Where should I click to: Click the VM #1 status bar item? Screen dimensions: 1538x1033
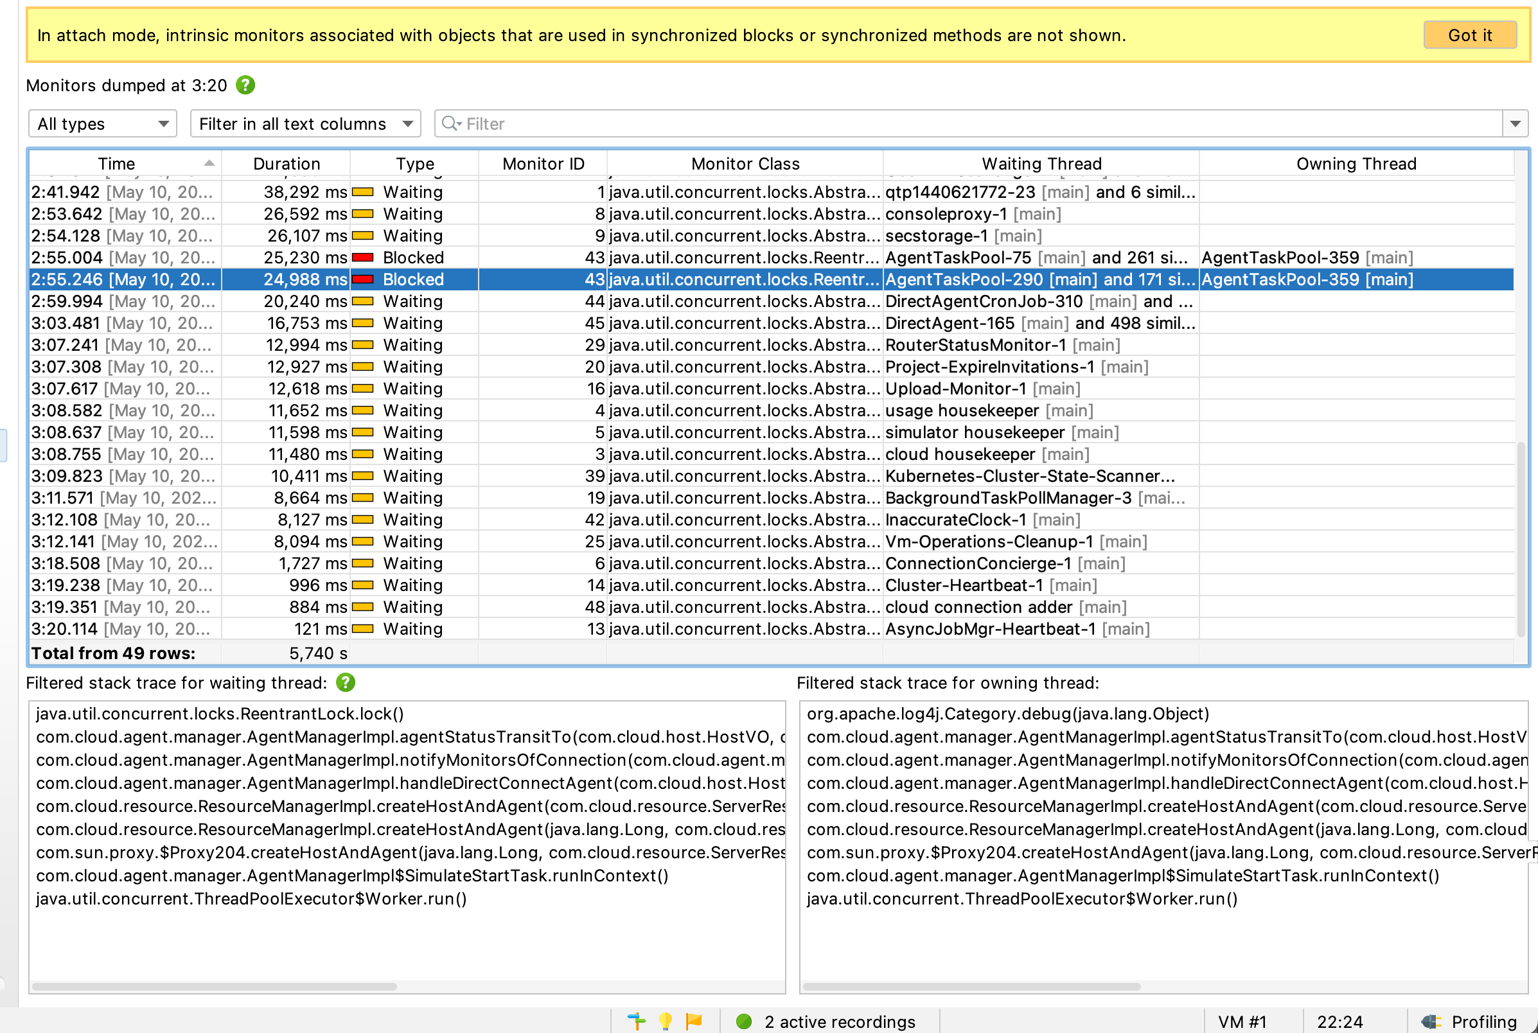click(1242, 1021)
